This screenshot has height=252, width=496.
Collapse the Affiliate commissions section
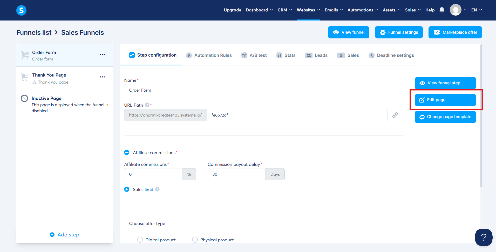pyautogui.click(x=127, y=153)
